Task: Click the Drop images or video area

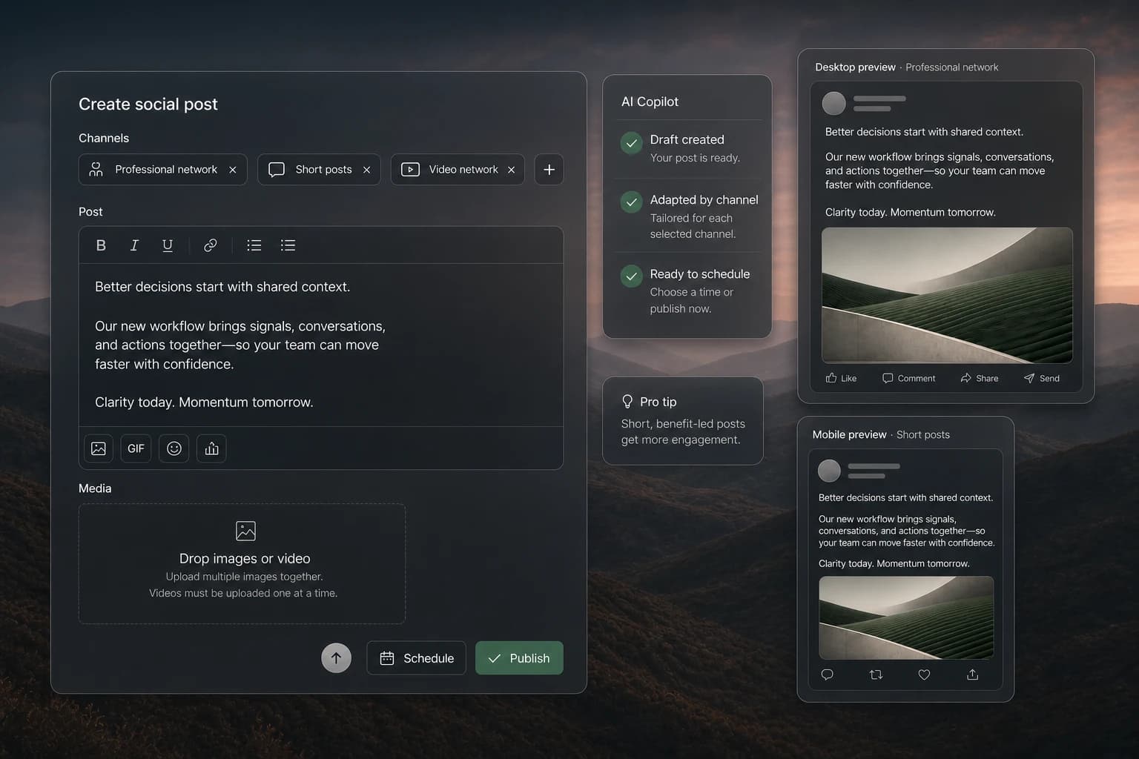Action: [242, 563]
